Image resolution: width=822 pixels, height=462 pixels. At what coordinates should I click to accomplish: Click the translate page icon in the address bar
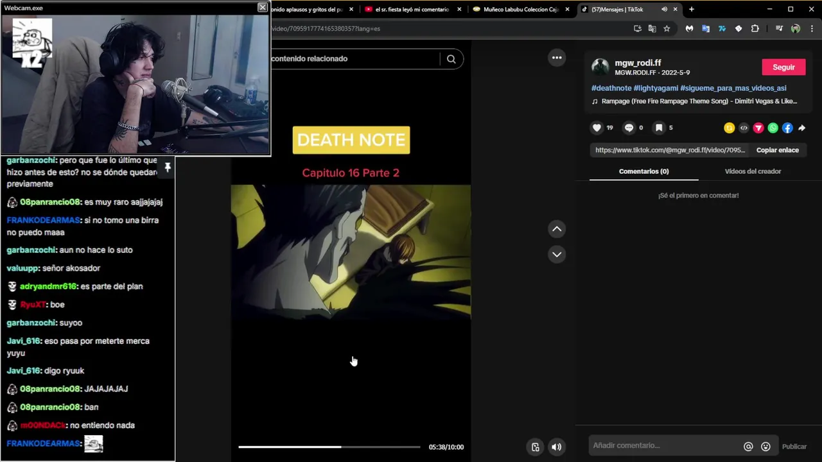click(652, 28)
